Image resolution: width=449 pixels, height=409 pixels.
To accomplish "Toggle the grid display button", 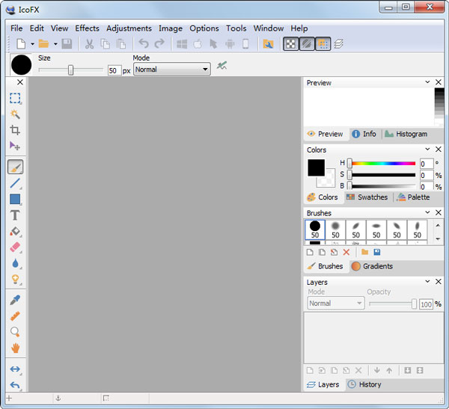I will pos(323,44).
